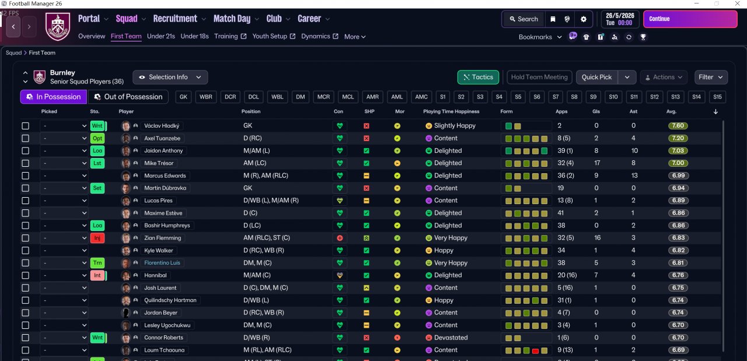The height and width of the screenshot is (361, 747).
Task: Open the trophy icon in the bookmarks bar
Action: click(643, 37)
